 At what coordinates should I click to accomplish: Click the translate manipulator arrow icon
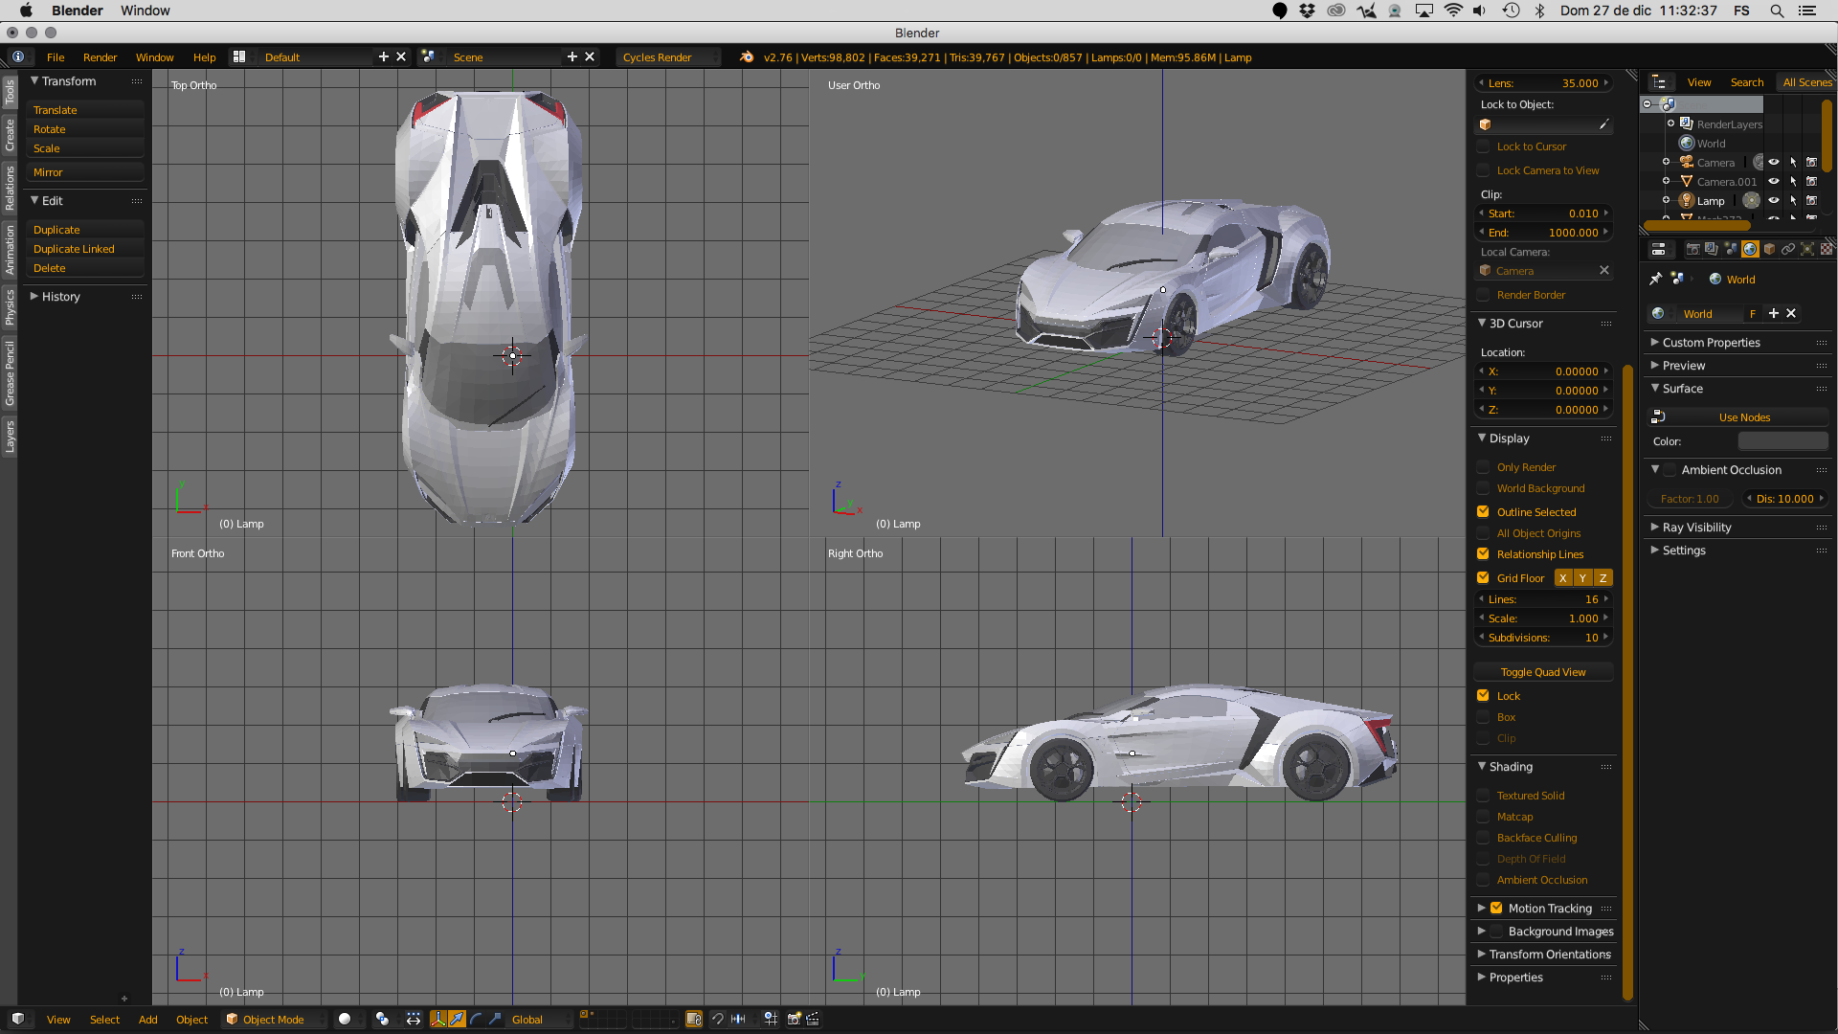(x=457, y=1019)
